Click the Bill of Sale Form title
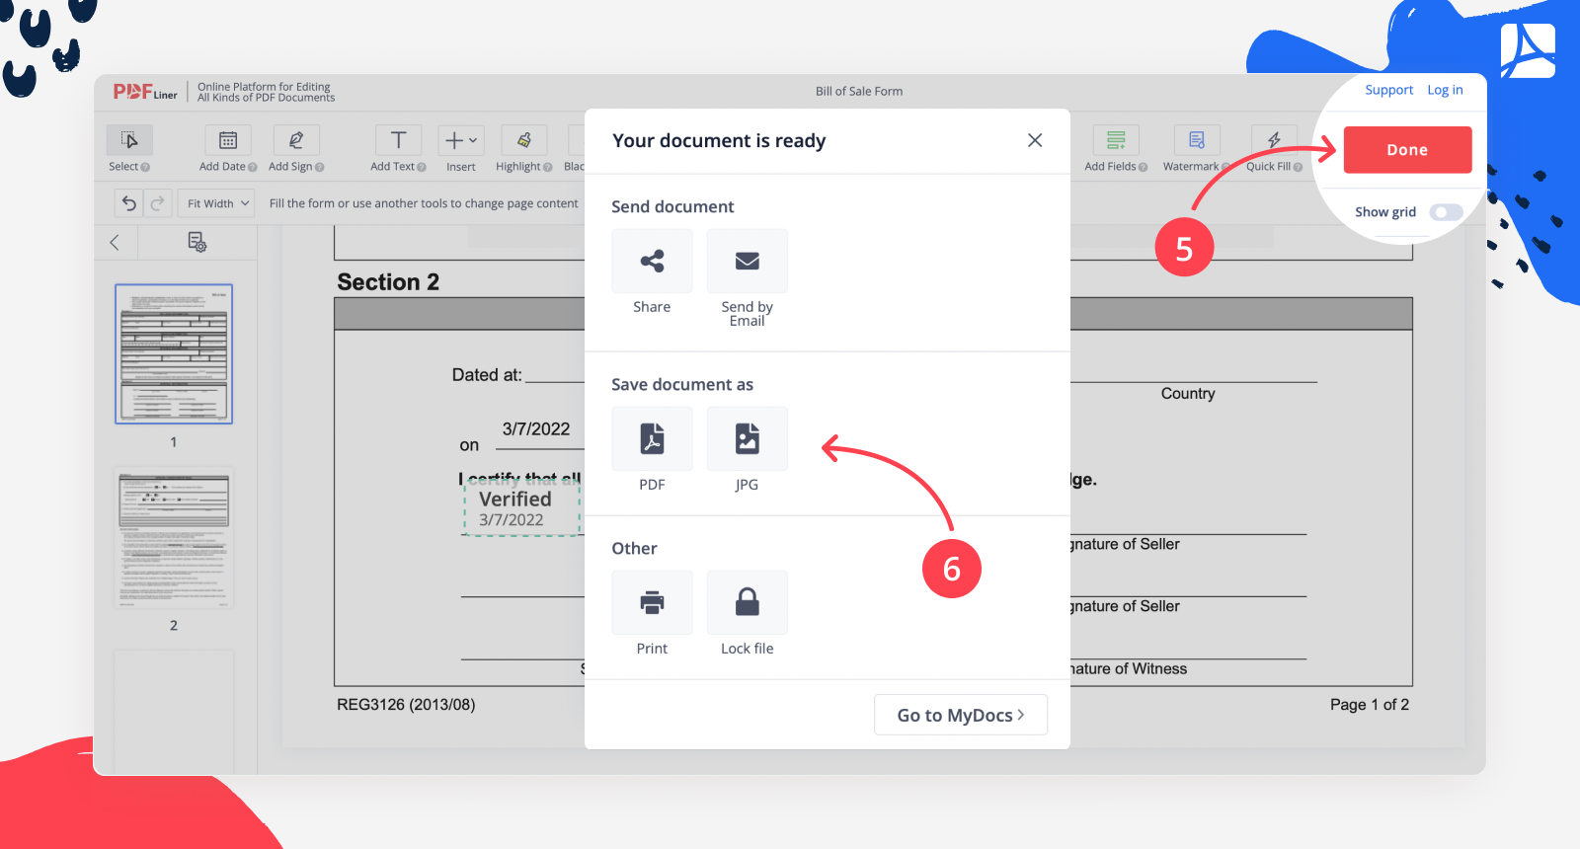 (859, 91)
